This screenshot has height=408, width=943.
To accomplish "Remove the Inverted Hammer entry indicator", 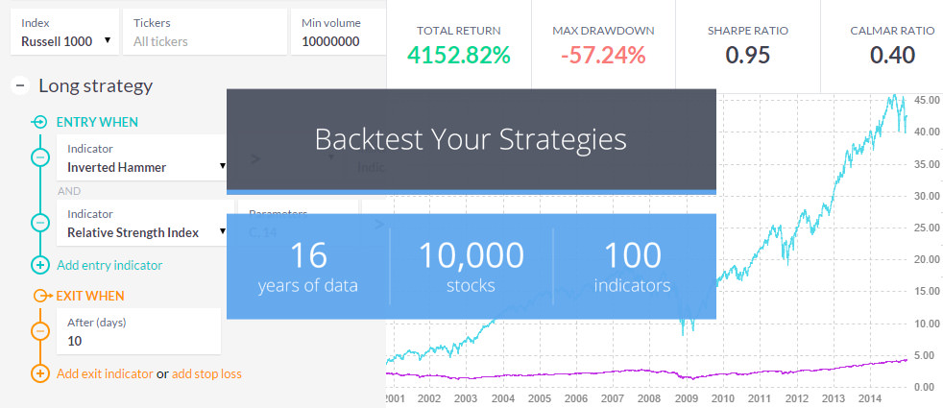I will point(39,157).
